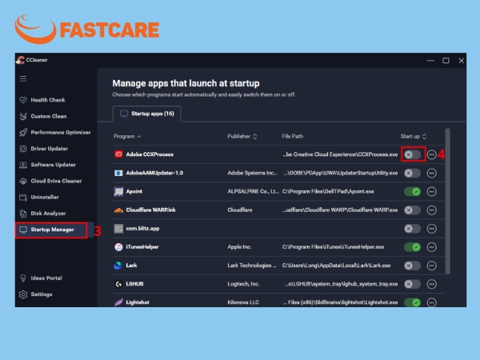Click the Cloudflare WARP app icon
480x360 pixels.
(x=118, y=210)
